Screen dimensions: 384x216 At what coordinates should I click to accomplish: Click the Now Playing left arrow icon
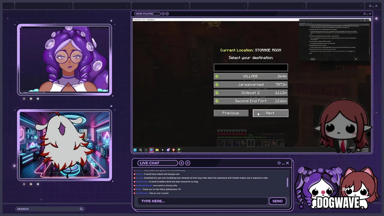(x=163, y=13)
